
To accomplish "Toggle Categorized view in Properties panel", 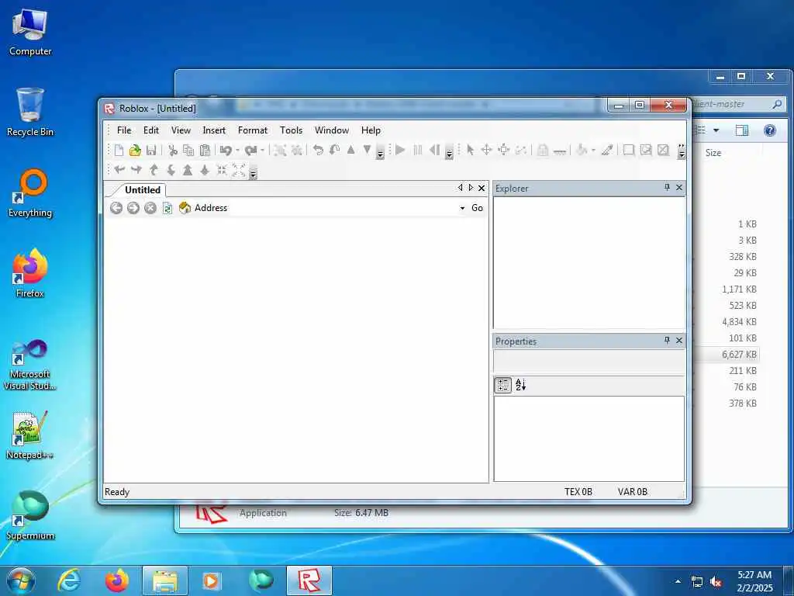I will (x=502, y=385).
